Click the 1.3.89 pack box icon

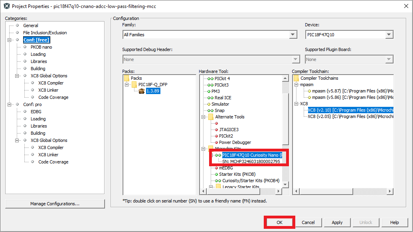point(141,91)
